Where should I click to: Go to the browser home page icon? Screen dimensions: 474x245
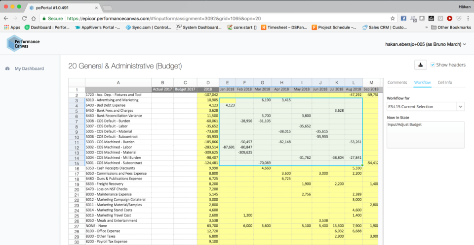pyautogui.click(x=34, y=18)
